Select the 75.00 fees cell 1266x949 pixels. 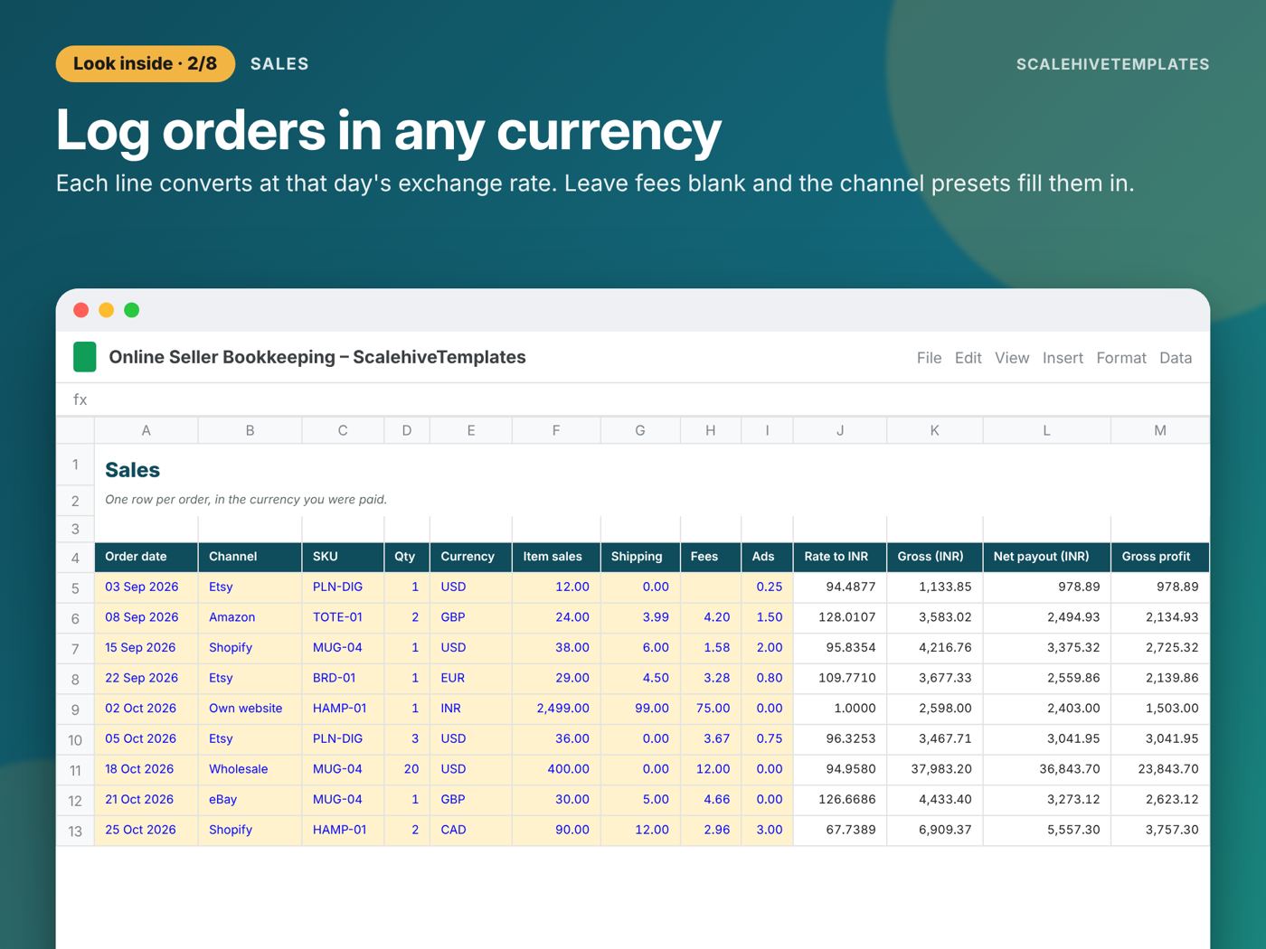point(710,709)
